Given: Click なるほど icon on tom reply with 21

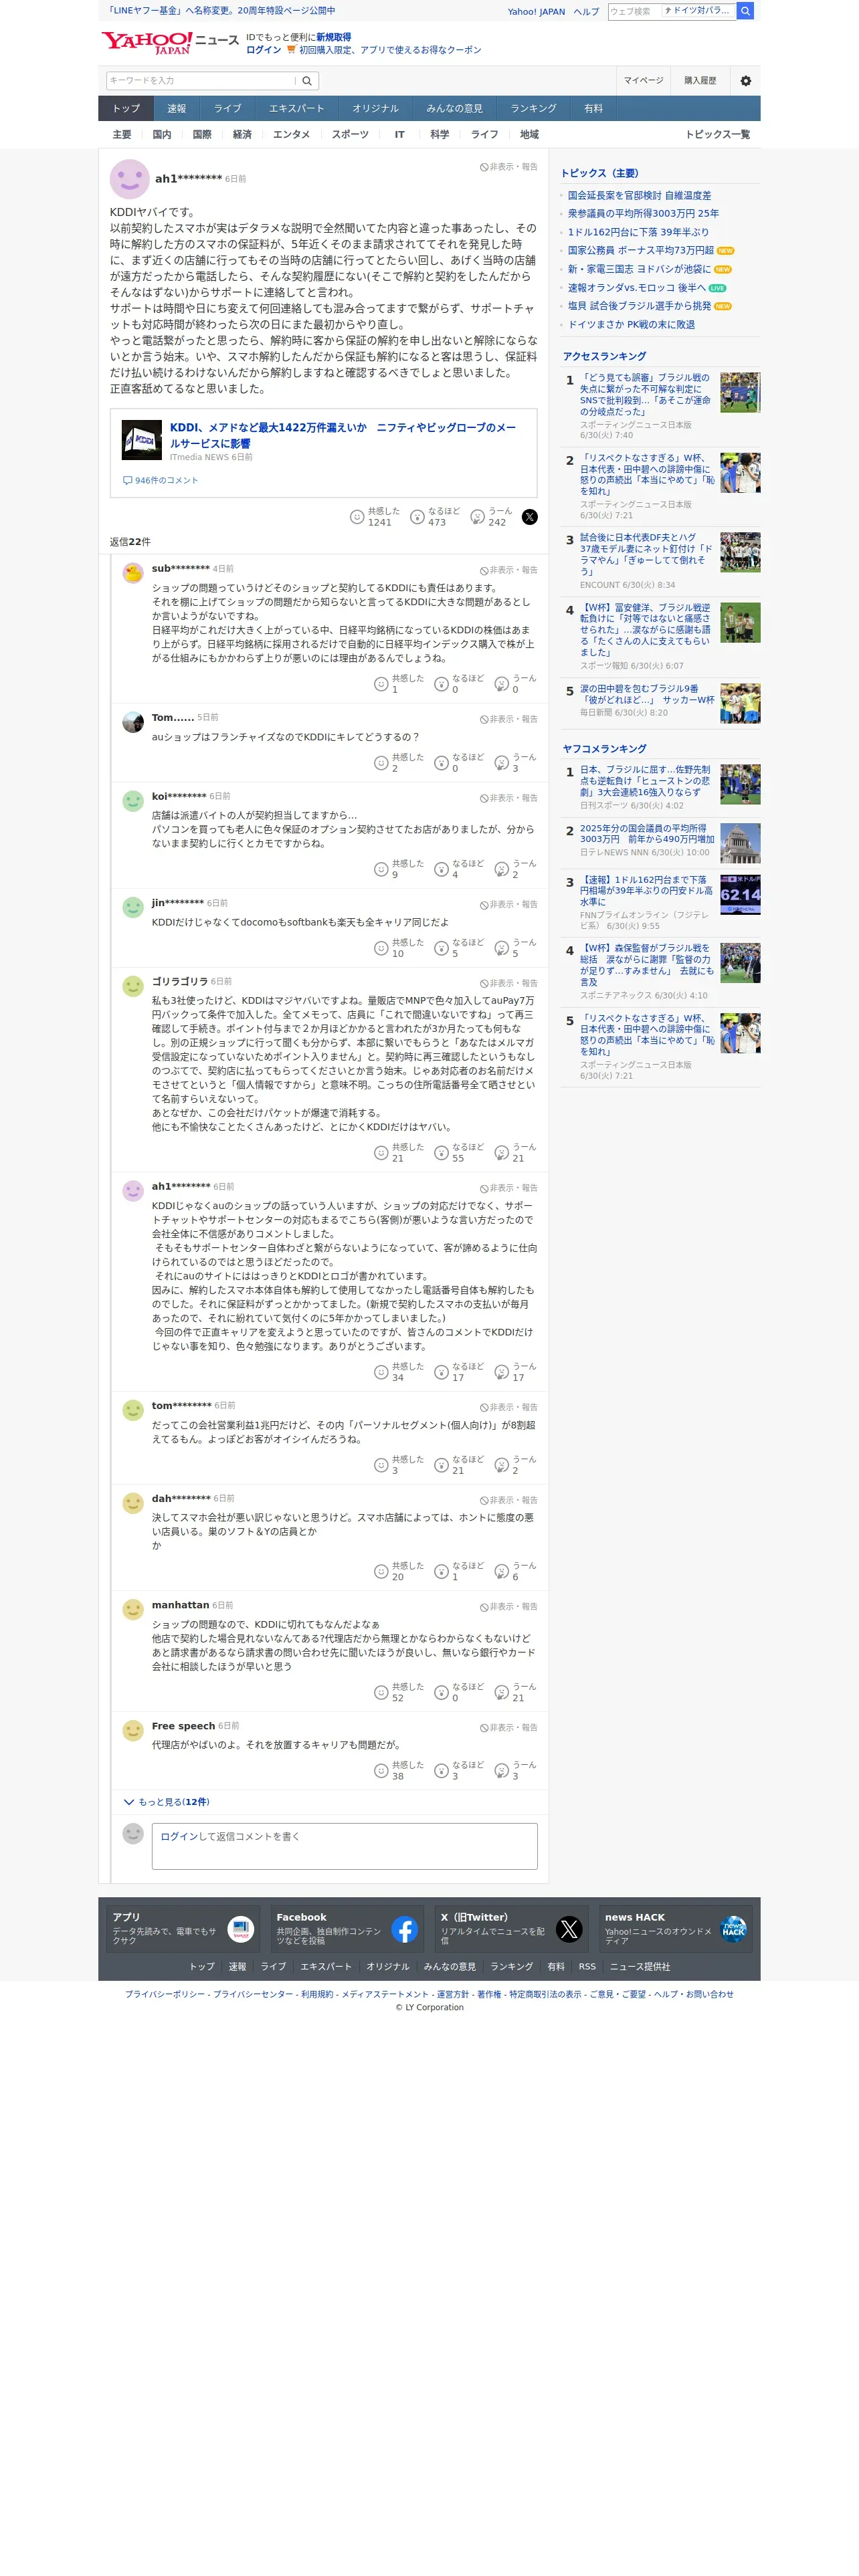Looking at the screenshot, I should click(441, 1465).
